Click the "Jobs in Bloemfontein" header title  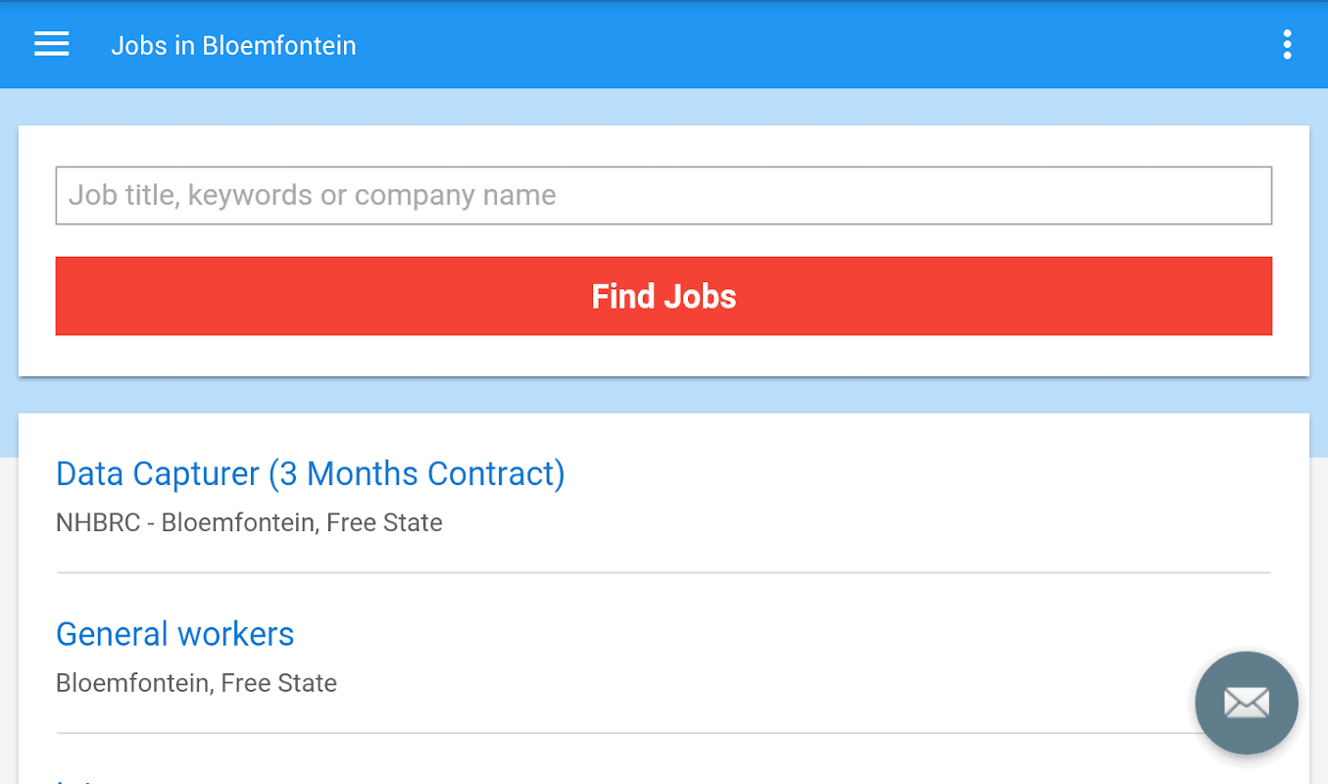pyautogui.click(x=233, y=46)
